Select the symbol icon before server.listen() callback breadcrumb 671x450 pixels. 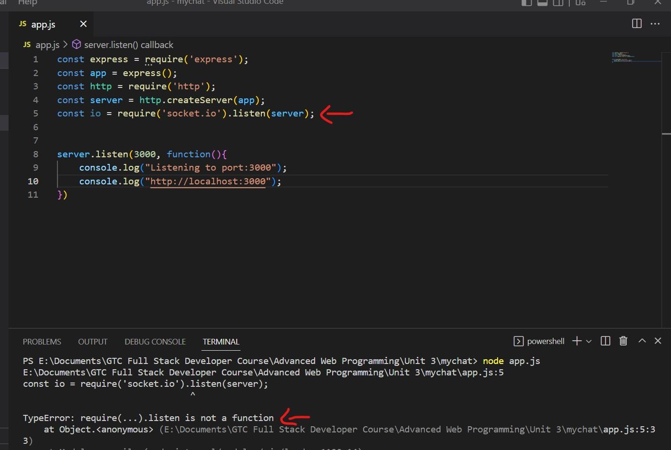point(77,44)
